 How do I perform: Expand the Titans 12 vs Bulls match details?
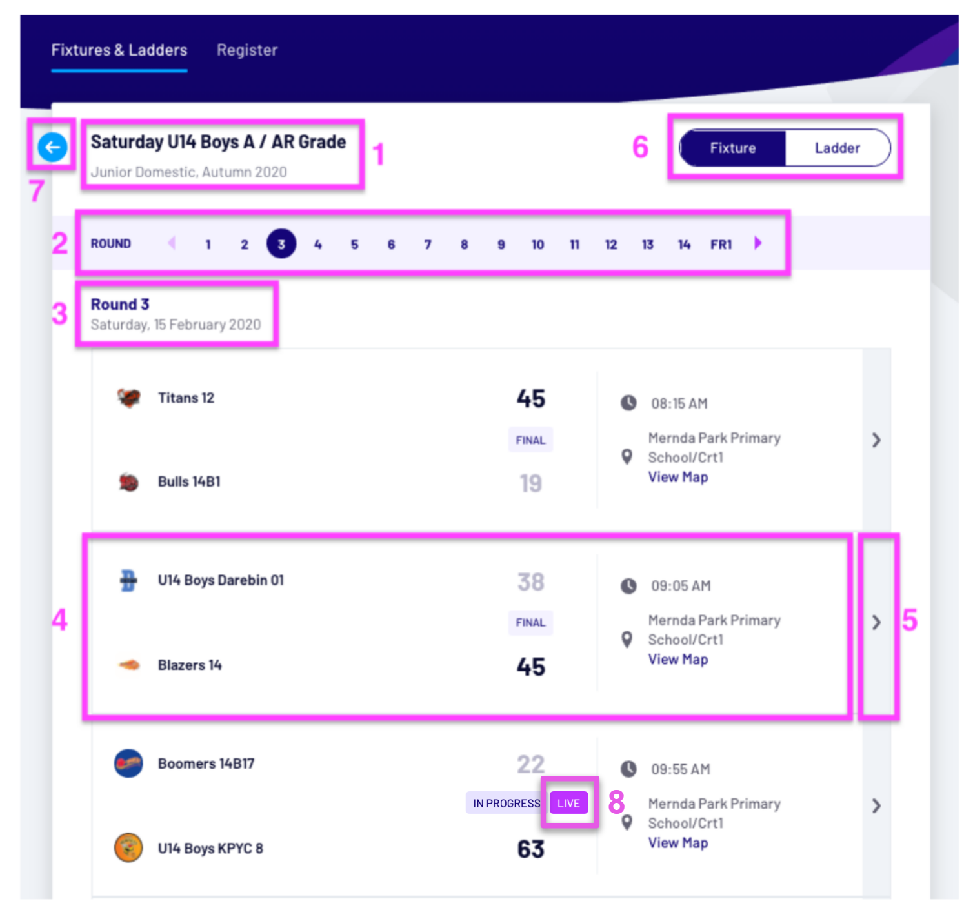tap(876, 440)
